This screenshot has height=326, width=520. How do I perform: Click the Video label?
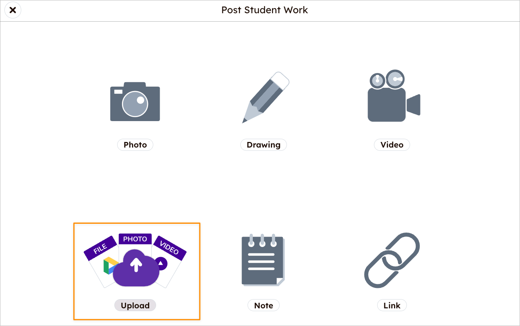[392, 145]
